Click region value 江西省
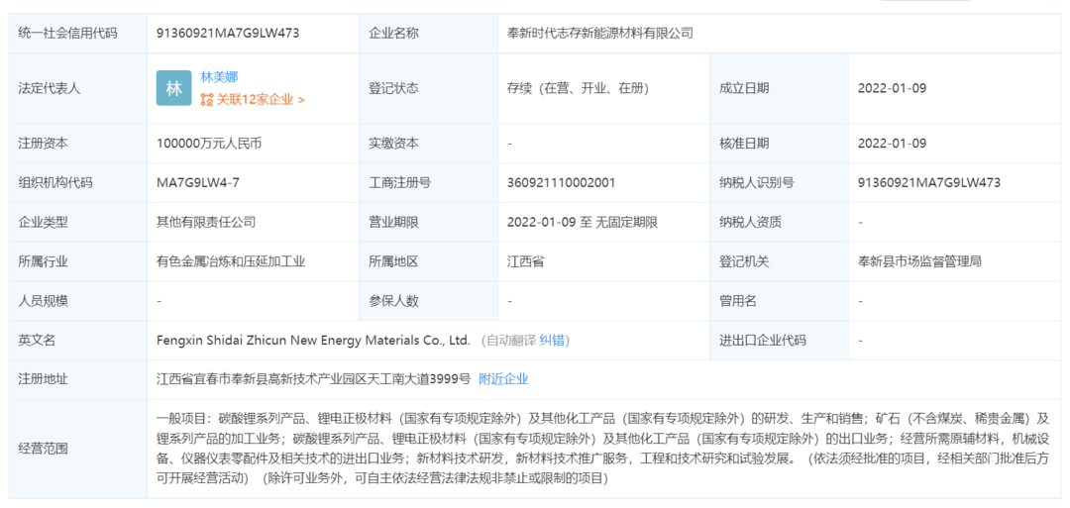 pyautogui.click(x=526, y=261)
